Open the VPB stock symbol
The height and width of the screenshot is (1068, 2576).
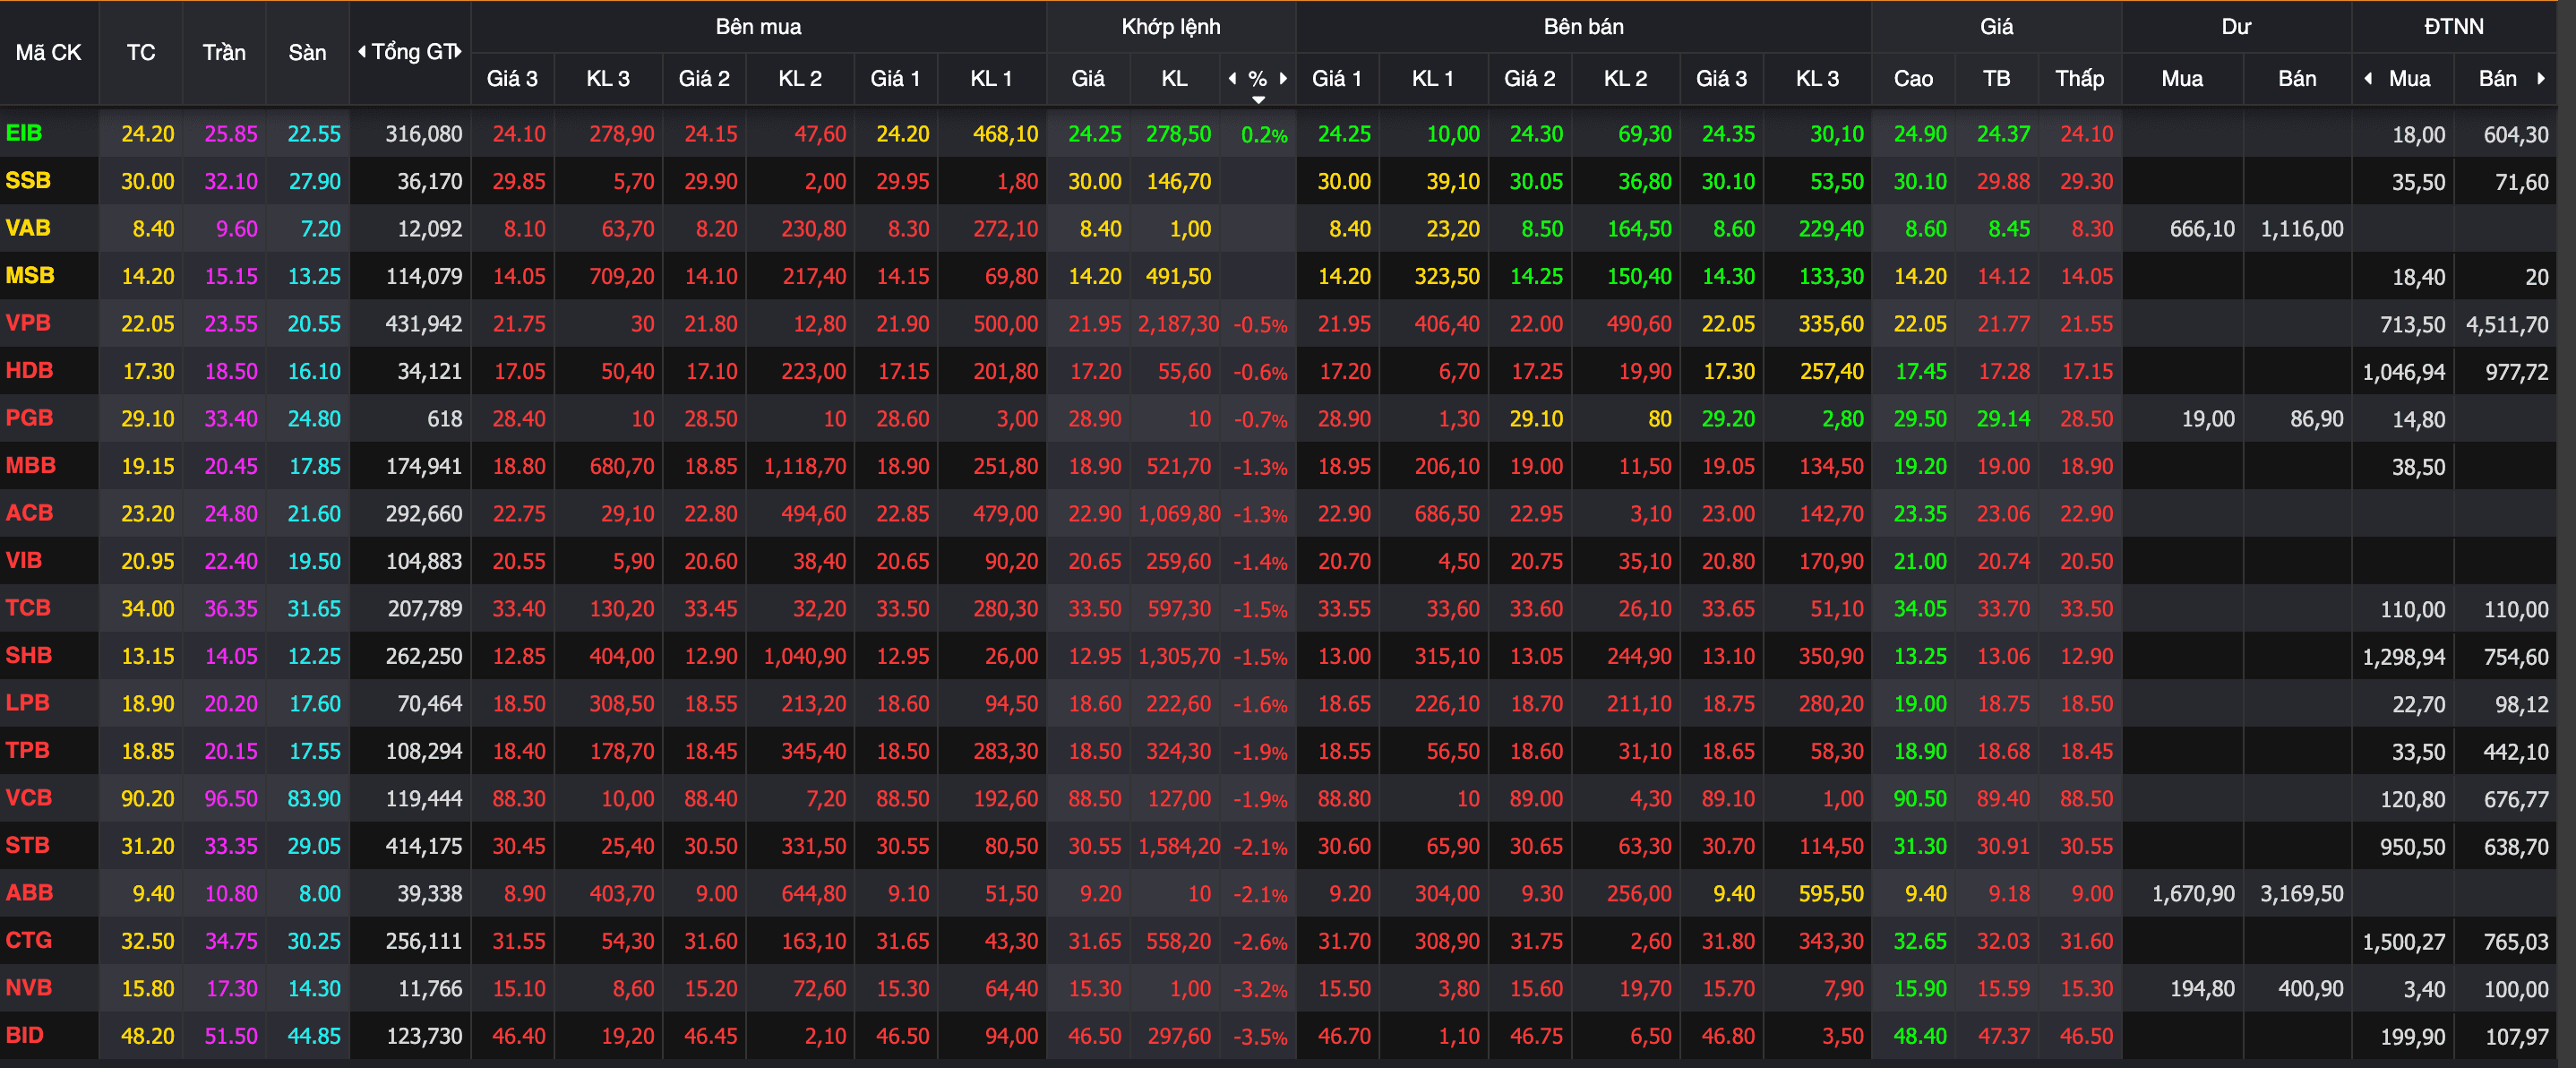click(28, 323)
